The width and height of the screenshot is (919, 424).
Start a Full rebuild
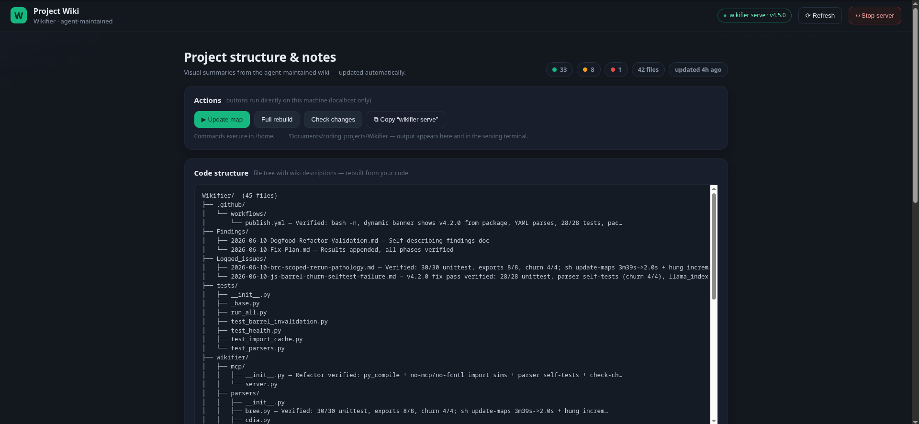(x=277, y=120)
